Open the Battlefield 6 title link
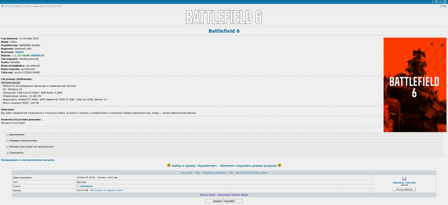Viewport: 448px width, 205px height. 224,31
